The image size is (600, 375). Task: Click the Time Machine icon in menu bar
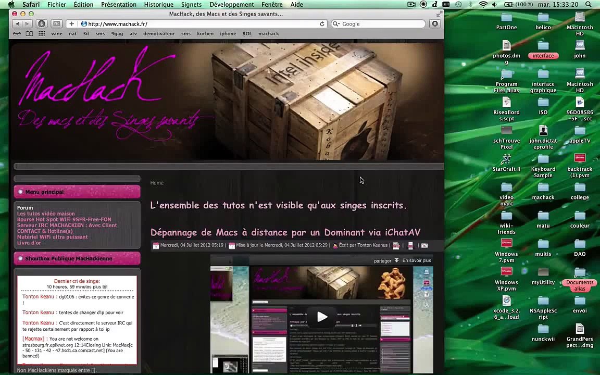pos(458,4)
